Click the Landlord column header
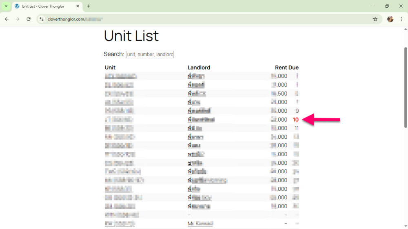Viewport: 408px width, 229px height. tap(199, 68)
